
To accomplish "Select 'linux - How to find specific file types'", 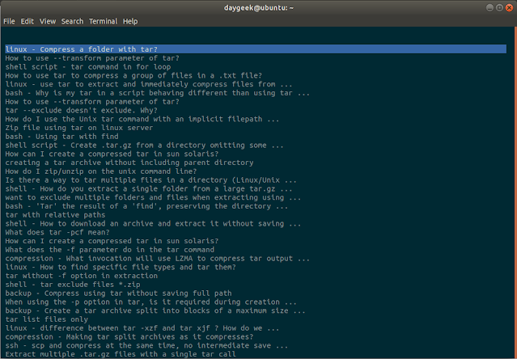I will coord(121,267).
